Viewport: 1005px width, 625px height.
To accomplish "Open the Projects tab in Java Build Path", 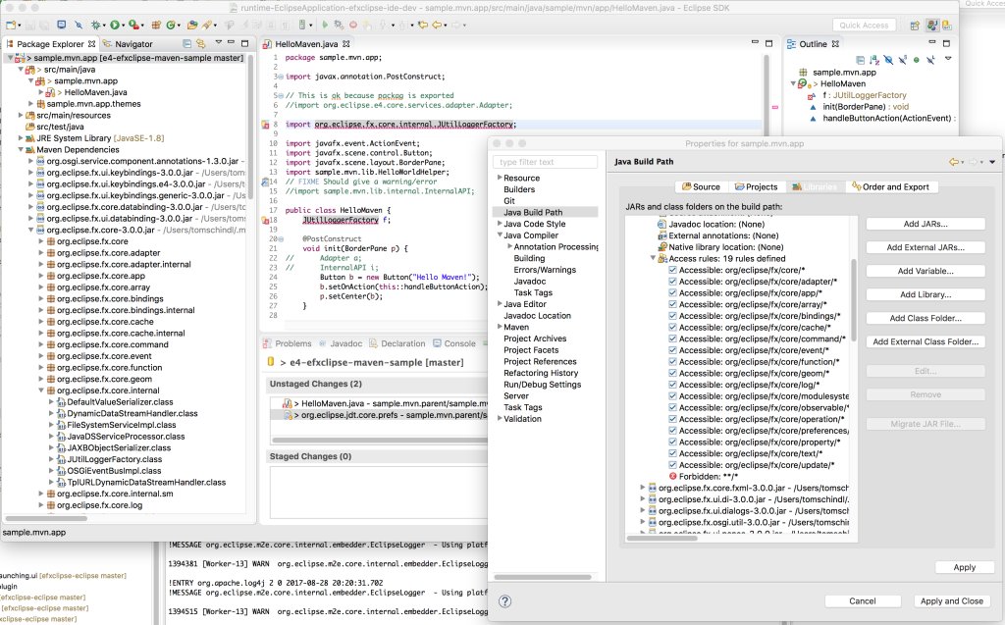I will point(756,186).
